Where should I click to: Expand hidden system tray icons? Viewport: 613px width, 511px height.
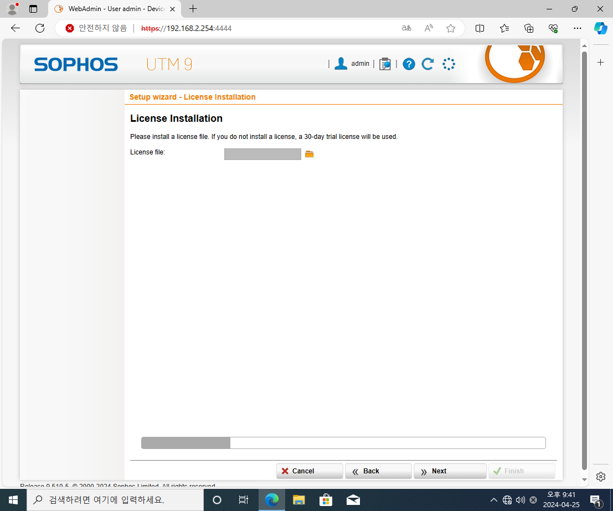point(494,500)
